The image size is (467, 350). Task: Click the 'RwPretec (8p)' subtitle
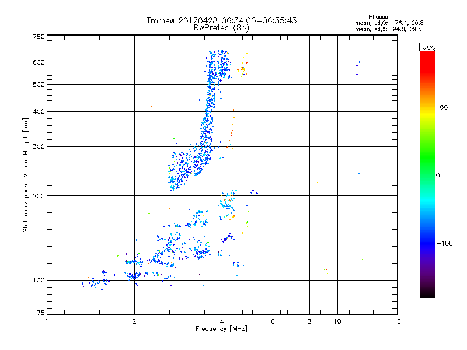click(x=221, y=28)
